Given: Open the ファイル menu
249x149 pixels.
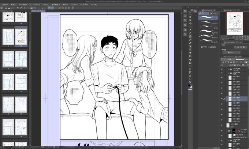Looking at the screenshot, I should coord(5,5).
